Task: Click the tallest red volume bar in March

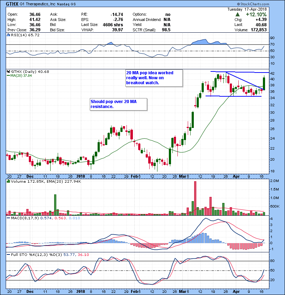Action: (x=195, y=198)
